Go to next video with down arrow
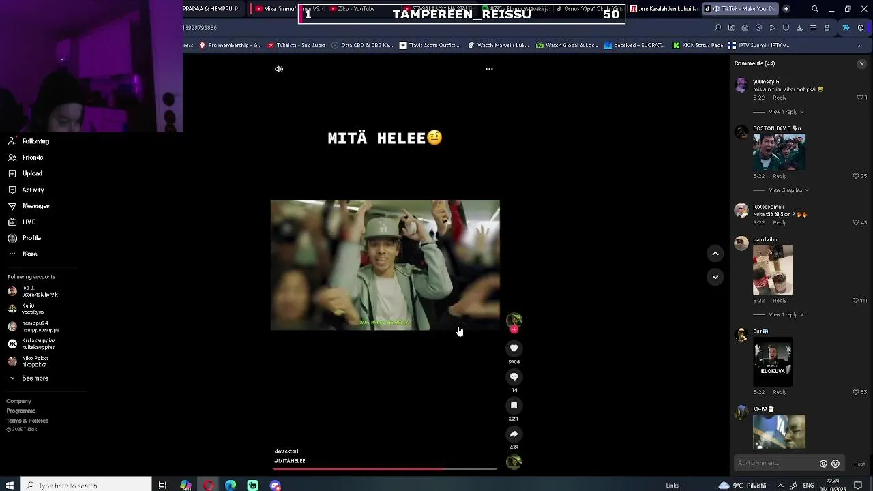 click(715, 277)
